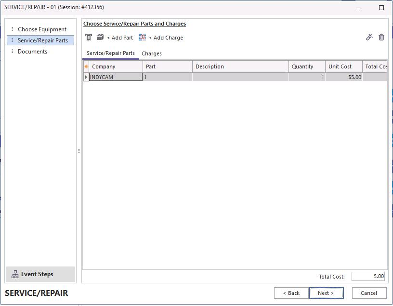Click the Total Cost field
The height and width of the screenshot is (306, 393).
(x=368, y=277)
